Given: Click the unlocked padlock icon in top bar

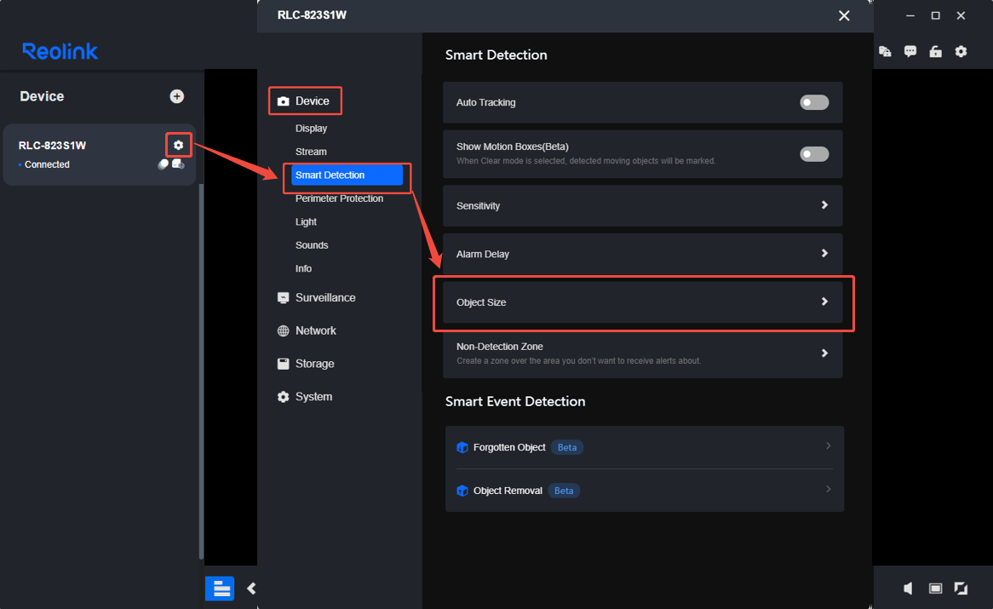Looking at the screenshot, I should coord(935,51).
